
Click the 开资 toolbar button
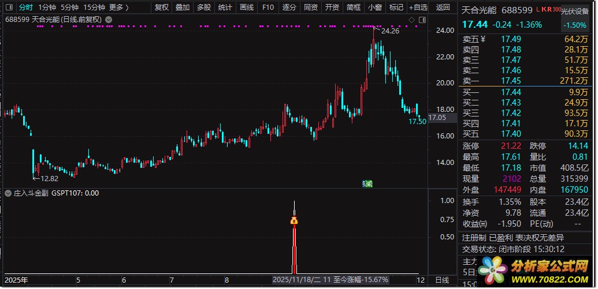click(332, 7)
